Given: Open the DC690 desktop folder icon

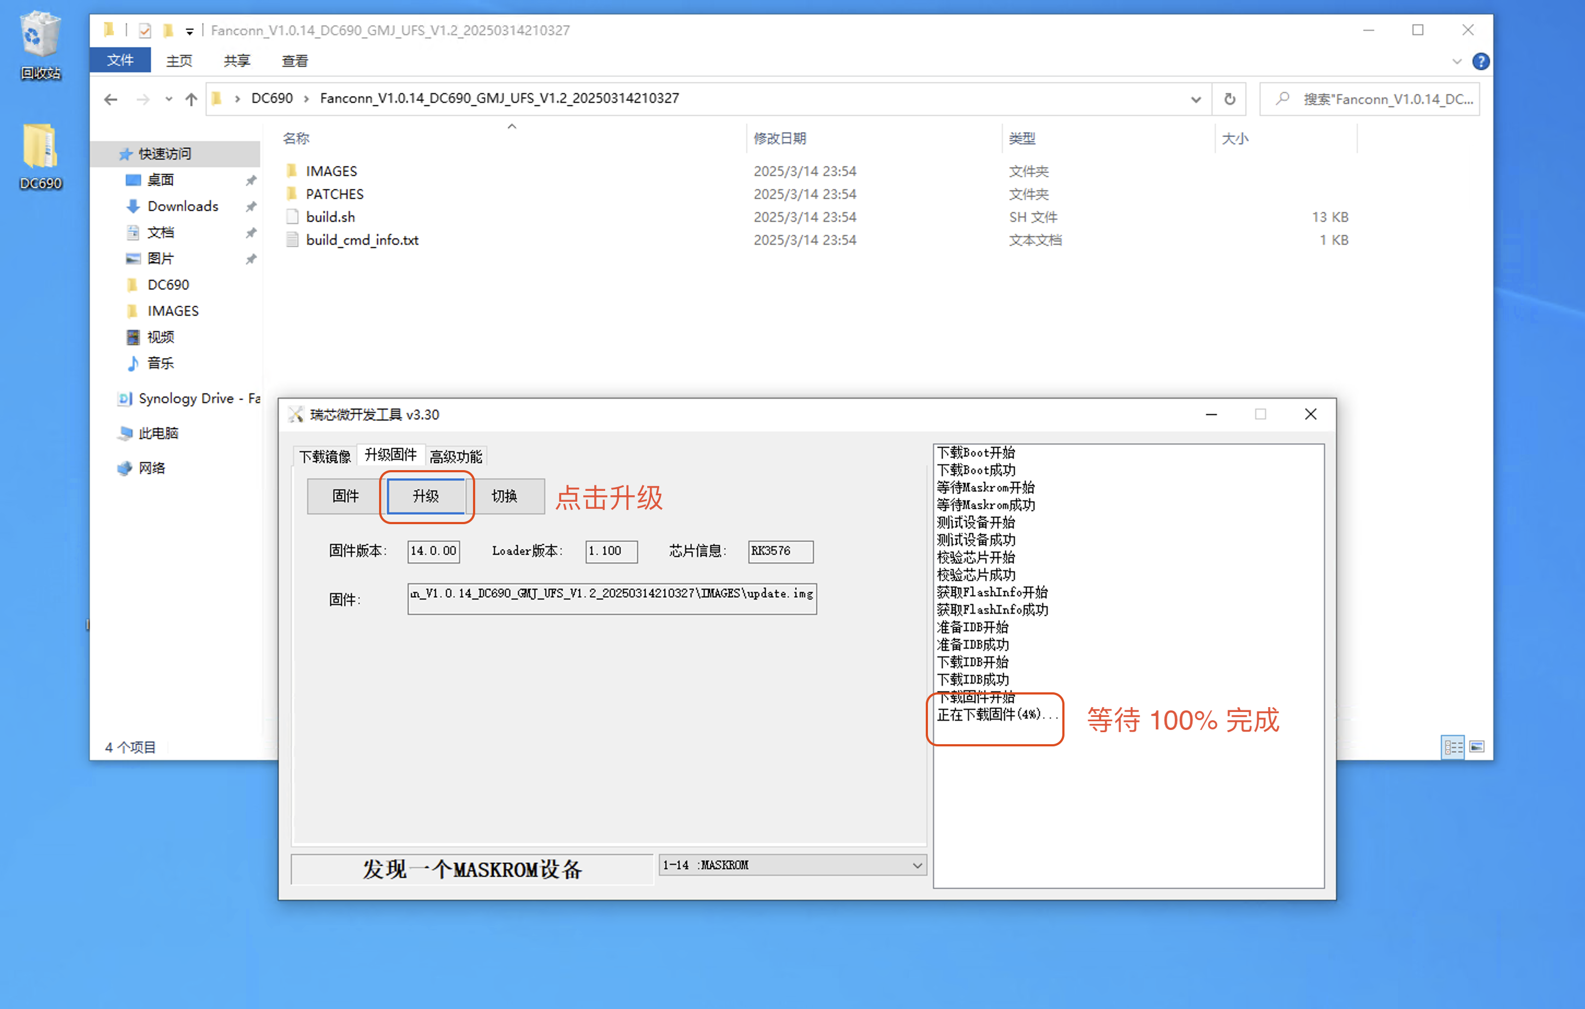Looking at the screenshot, I should tap(40, 157).
